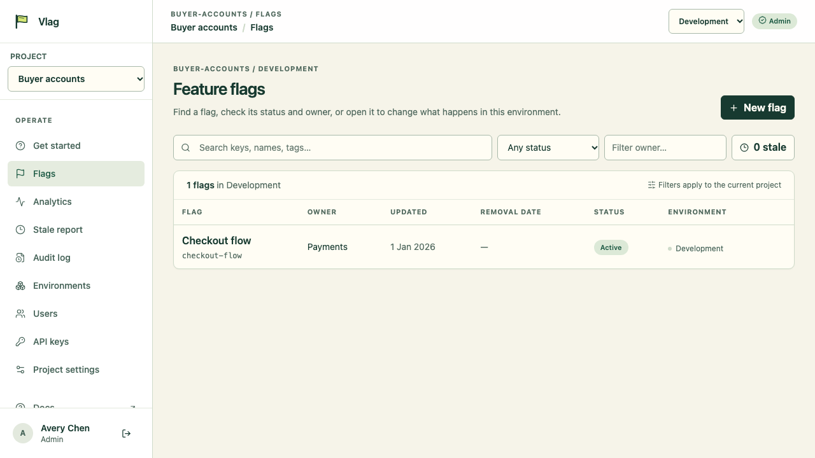This screenshot has width=815, height=458.
Task: Click the Vlag flag logo icon
Action: pos(22,21)
